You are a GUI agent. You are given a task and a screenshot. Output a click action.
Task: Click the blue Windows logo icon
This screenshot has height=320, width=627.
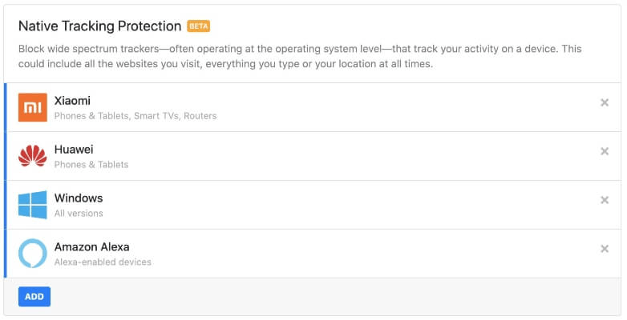coord(32,205)
